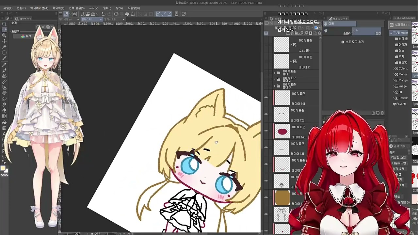Toggle snap to ruler icon
Viewport: 418px width, 235px height.
(x=158, y=14)
